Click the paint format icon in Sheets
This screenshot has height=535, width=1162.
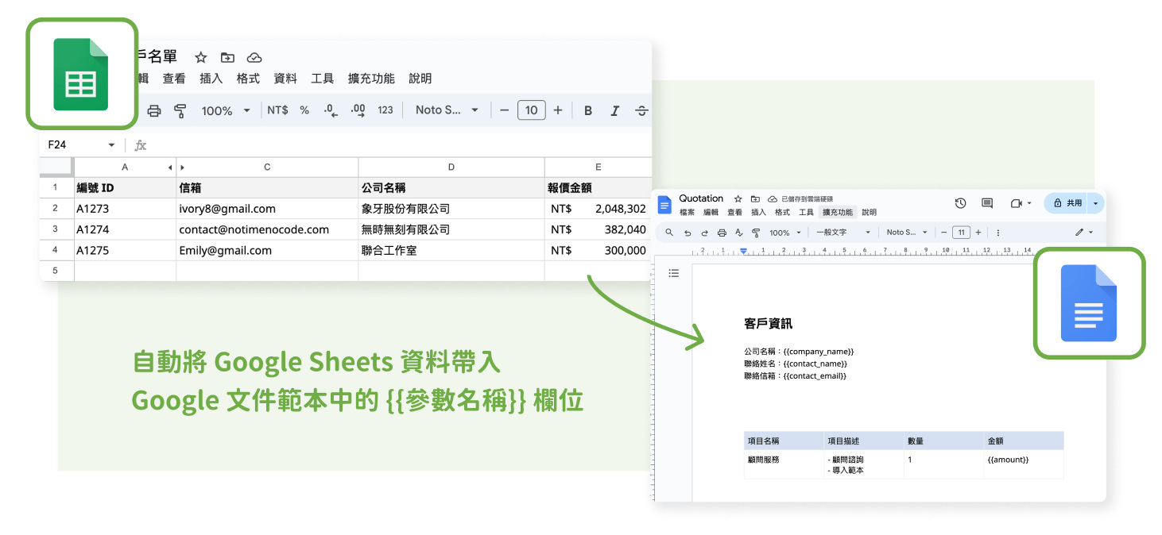(x=180, y=110)
